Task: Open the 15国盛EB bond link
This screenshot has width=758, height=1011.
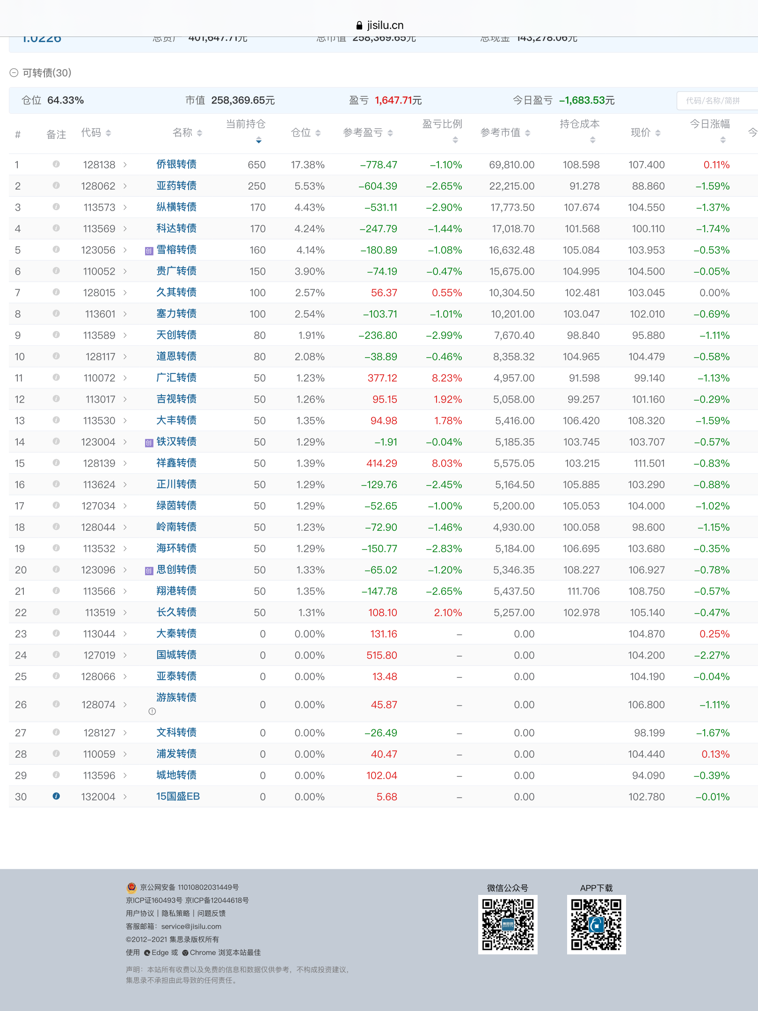Action: tap(178, 797)
